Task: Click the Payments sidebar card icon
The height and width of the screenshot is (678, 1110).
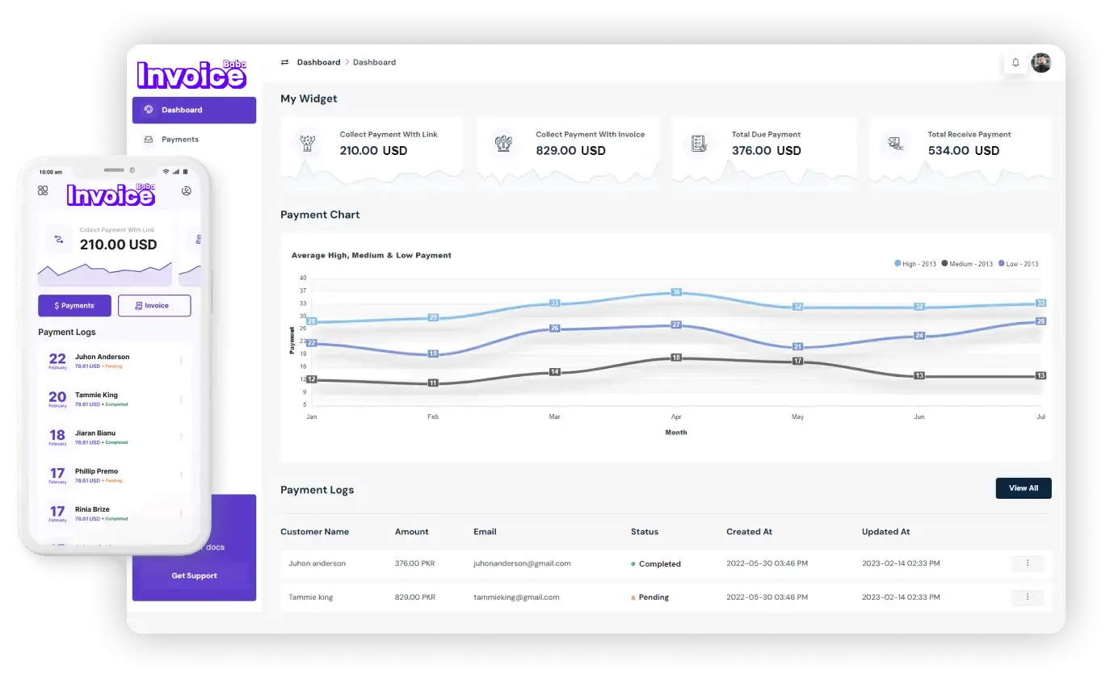Action: [149, 140]
